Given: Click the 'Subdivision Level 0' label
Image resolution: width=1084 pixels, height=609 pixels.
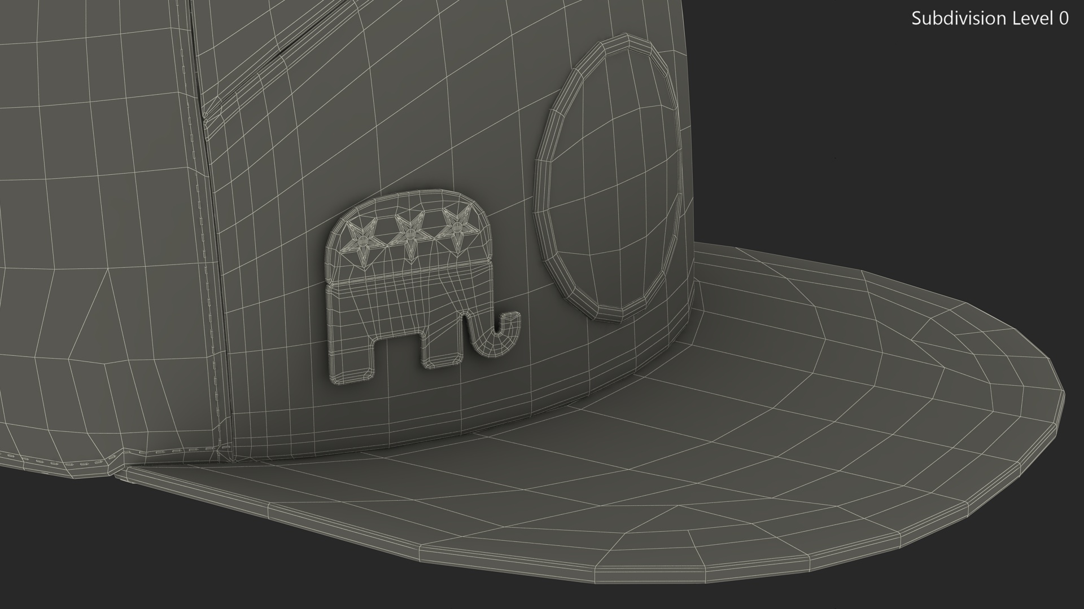Looking at the screenshot, I should point(990,19).
